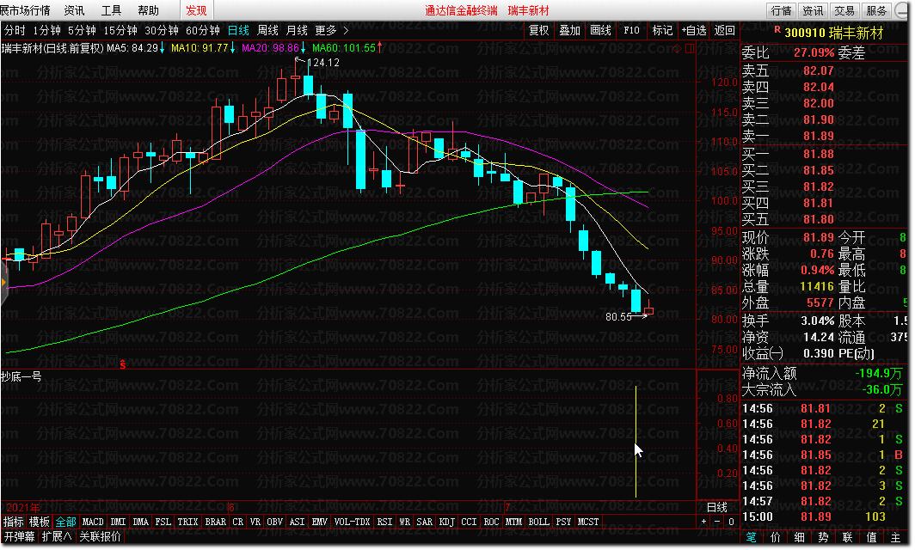Click the red window-split icon beside the diamond

point(689,49)
